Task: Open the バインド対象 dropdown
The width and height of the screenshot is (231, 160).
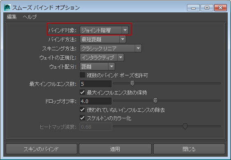Action: point(104,30)
